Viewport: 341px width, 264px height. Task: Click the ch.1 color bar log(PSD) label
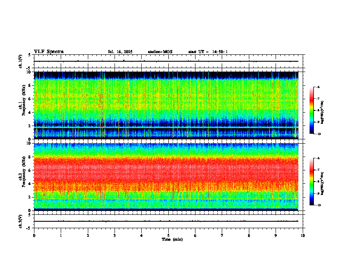pyautogui.click(x=322, y=112)
